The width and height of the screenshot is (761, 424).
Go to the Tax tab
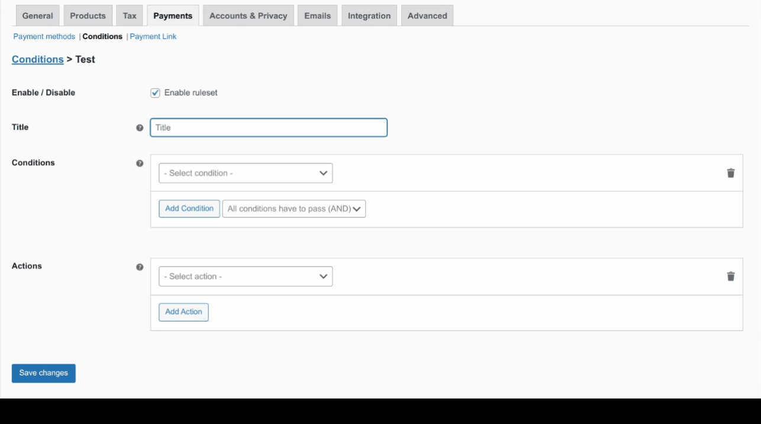click(x=130, y=16)
